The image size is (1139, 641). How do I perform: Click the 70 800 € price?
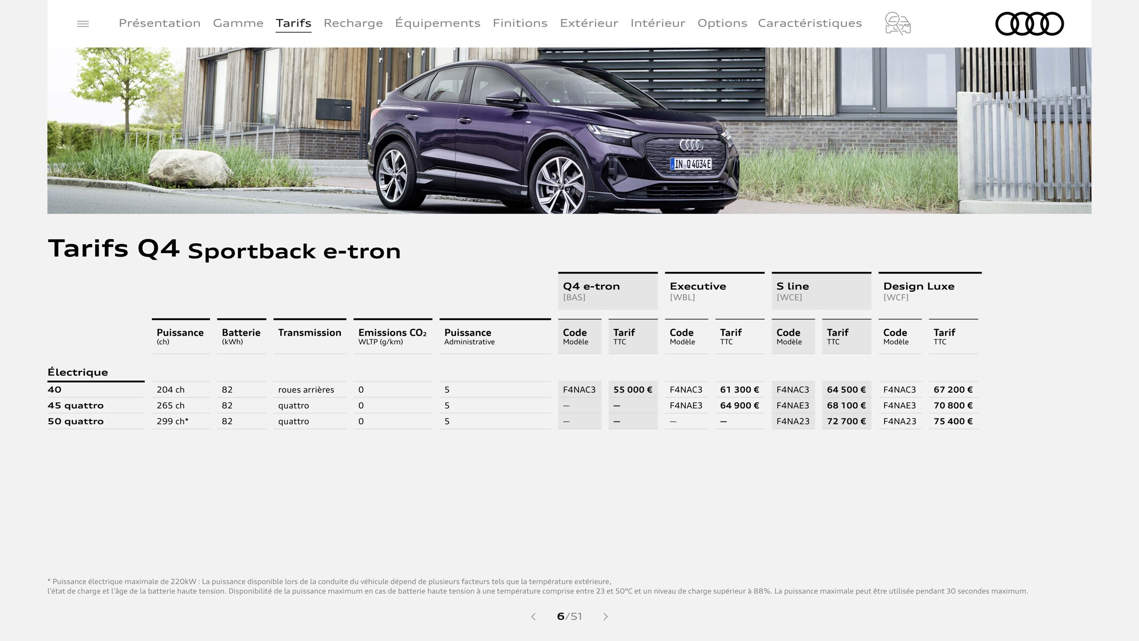953,405
